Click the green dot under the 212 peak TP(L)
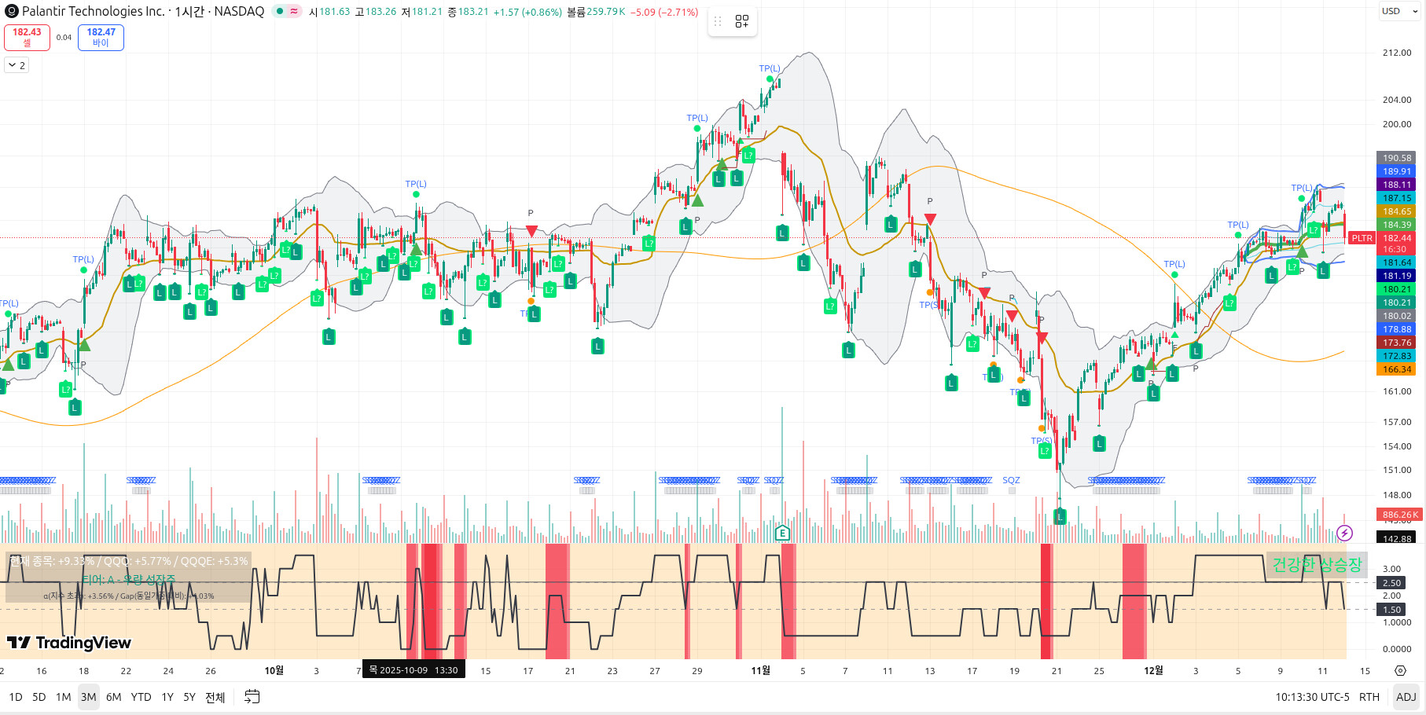The height and width of the screenshot is (715, 1426). 770,79
